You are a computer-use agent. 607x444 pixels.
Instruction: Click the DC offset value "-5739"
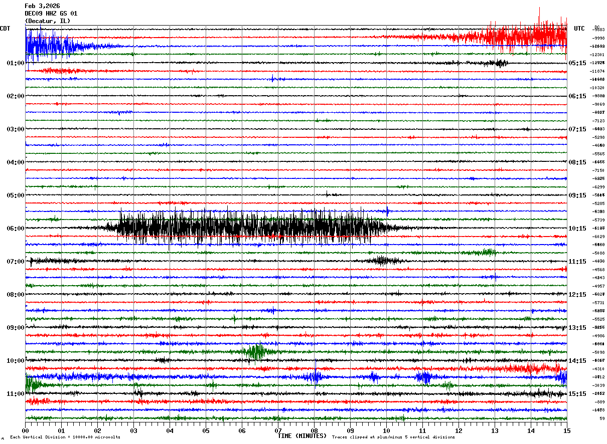tap(599, 220)
